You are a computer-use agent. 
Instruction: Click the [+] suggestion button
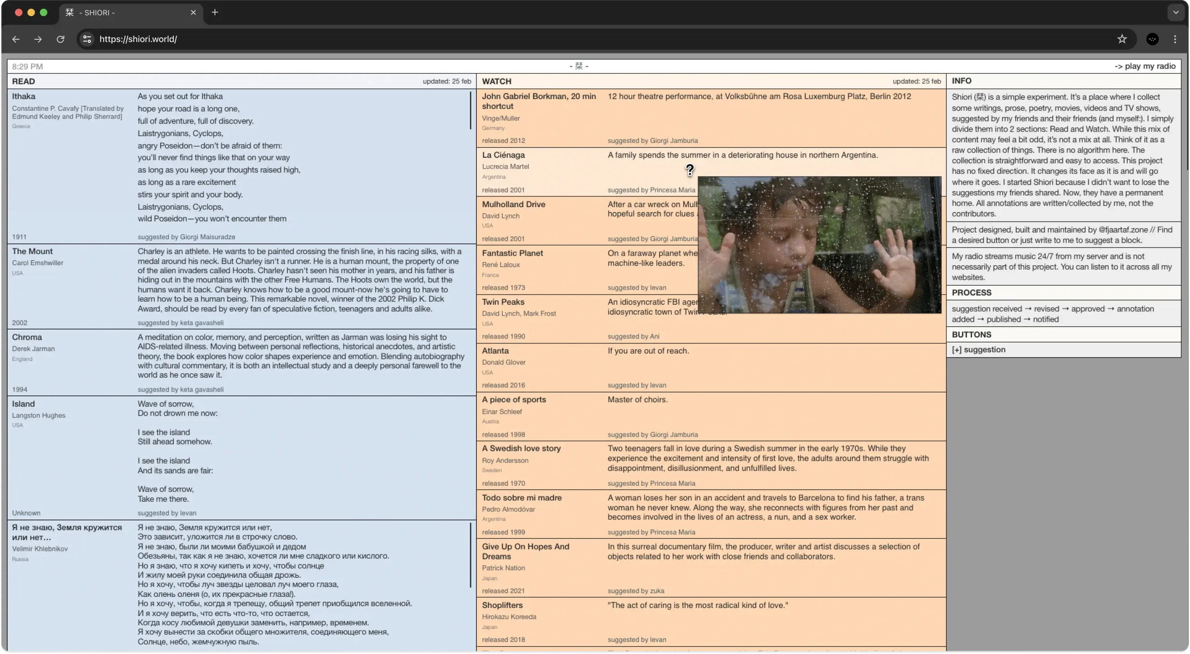(979, 350)
